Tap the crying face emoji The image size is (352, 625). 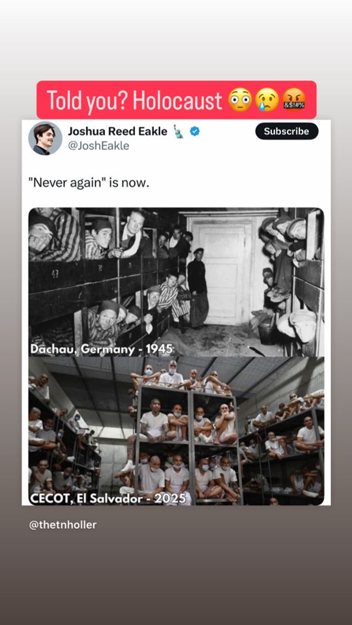point(267,99)
